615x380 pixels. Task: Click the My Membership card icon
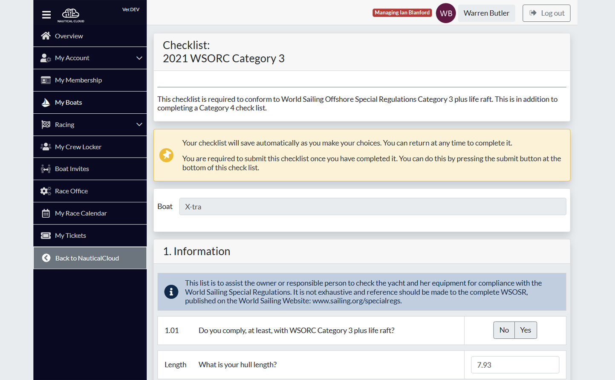tap(46, 80)
